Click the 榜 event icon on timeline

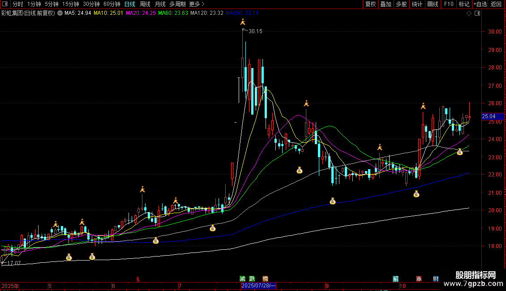tap(265, 278)
